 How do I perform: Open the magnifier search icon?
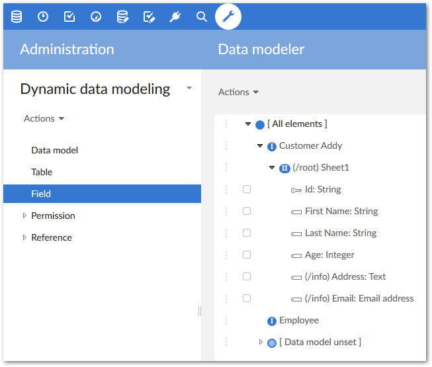202,17
